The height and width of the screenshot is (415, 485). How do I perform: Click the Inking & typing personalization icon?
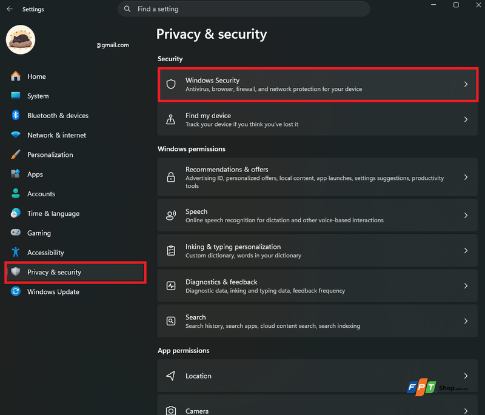coord(171,251)
